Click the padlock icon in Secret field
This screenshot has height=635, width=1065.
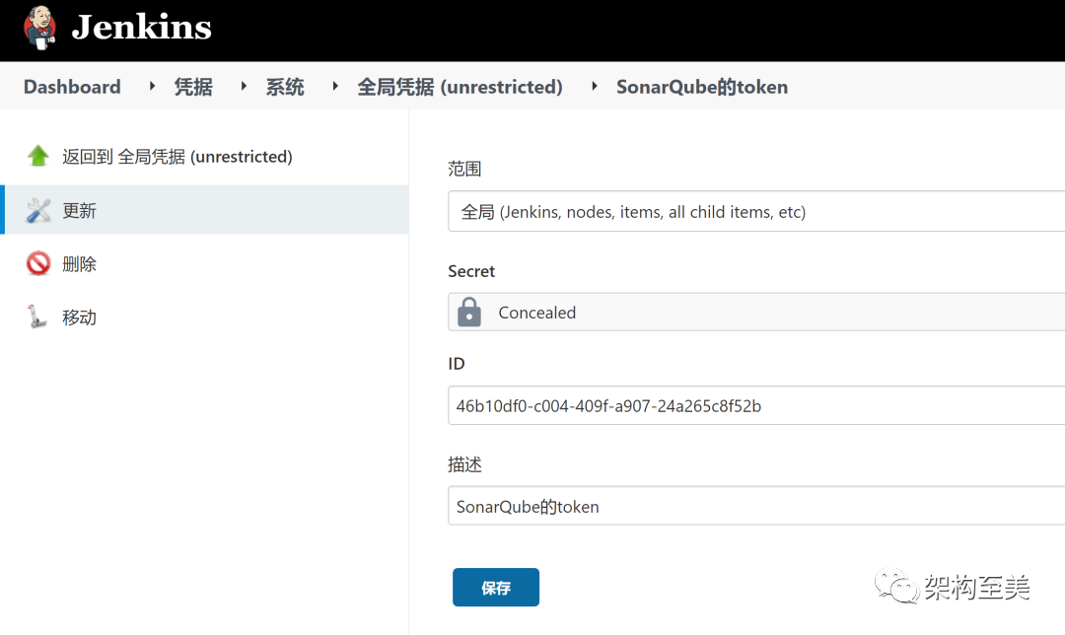click(469, 312)
